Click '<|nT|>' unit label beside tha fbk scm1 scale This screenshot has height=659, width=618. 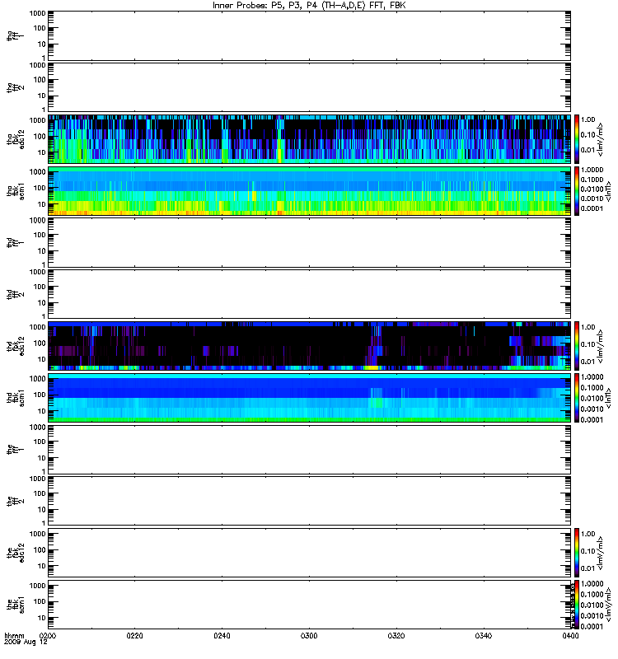pyautogui.click(x=608, y=191)
